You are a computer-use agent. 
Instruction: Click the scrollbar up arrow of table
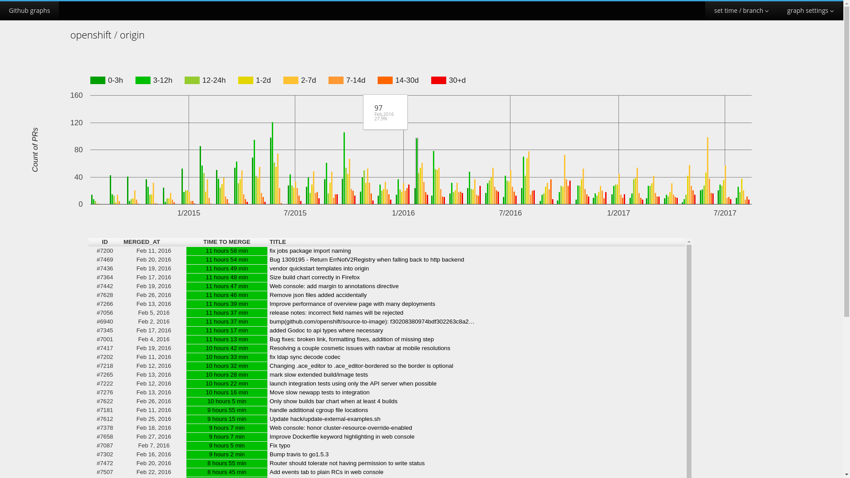coord(689,242)
